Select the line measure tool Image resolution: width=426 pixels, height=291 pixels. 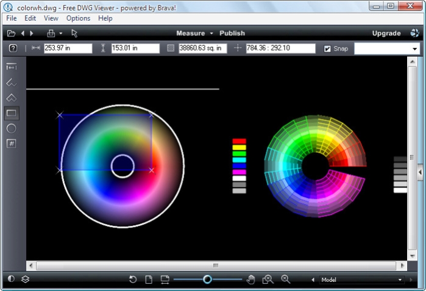[x=12, y=67]
